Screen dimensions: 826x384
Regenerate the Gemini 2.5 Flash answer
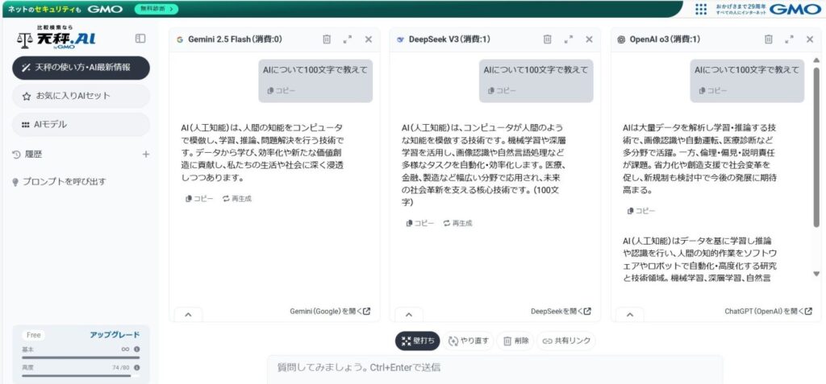point(237,199)
